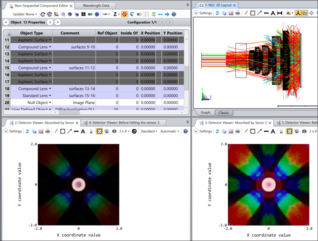Select the Graph tab under 3D Layout

point(205,113)
